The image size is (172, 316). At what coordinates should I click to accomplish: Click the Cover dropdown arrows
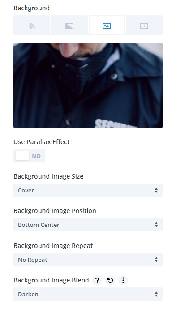tap(156, 190)
